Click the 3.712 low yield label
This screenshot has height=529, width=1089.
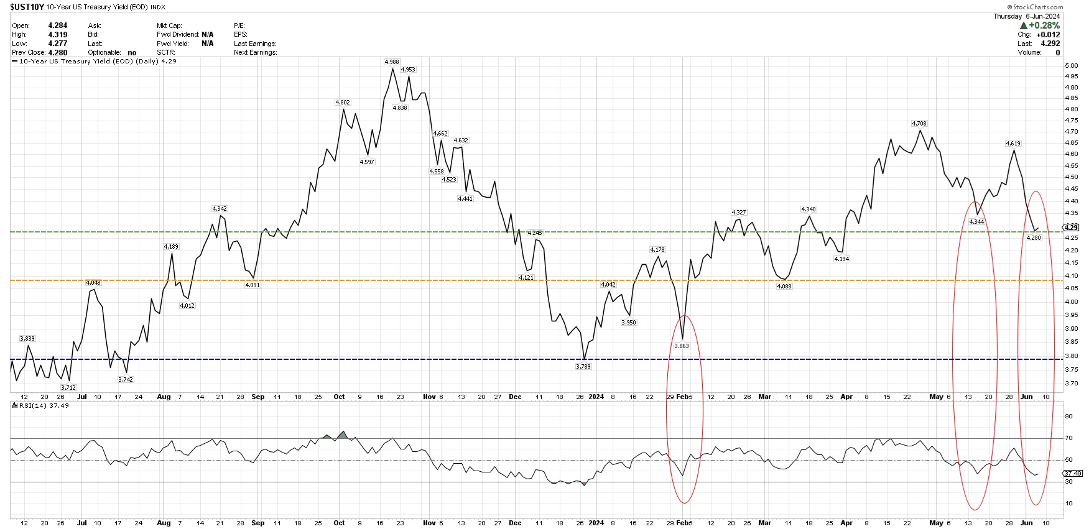[68, 387]
